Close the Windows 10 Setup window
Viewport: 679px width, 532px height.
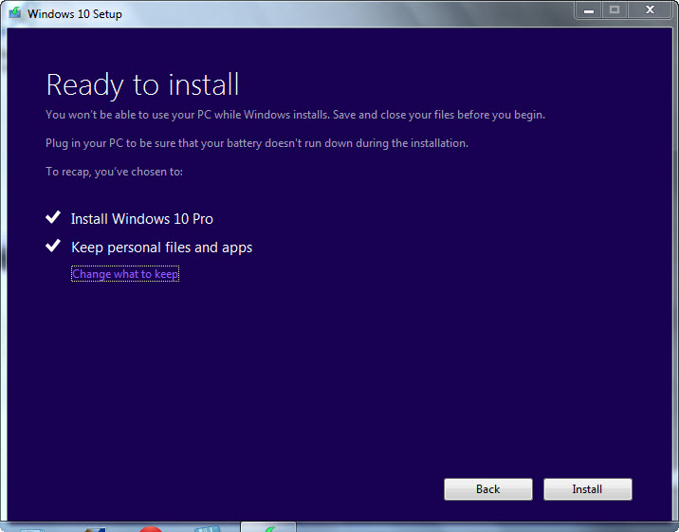point(650,10)
